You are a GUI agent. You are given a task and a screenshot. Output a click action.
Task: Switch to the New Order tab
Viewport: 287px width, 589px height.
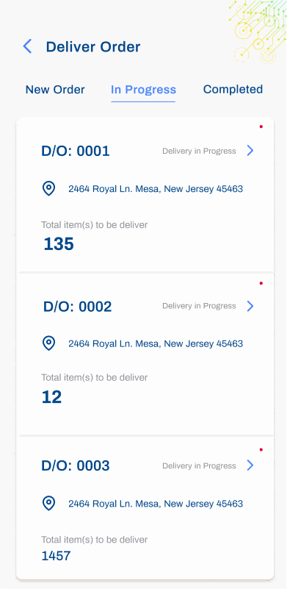point(55,90)
